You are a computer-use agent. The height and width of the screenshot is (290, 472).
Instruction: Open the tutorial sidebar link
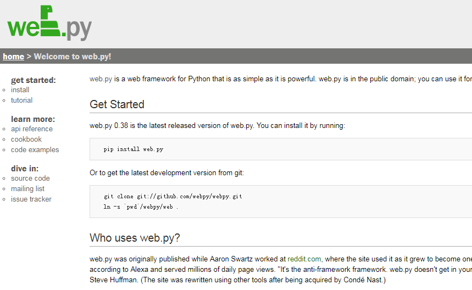[21, 101]
